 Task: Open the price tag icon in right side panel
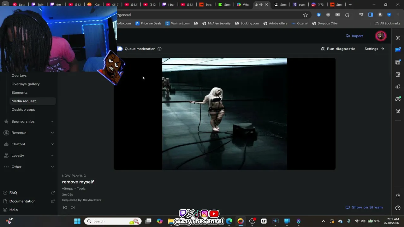398,87
